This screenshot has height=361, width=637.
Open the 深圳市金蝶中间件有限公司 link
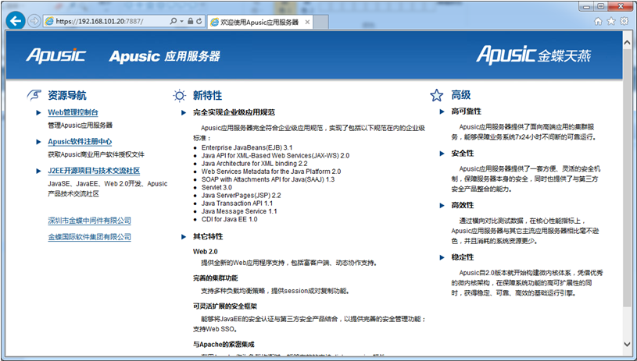point(89,221)
